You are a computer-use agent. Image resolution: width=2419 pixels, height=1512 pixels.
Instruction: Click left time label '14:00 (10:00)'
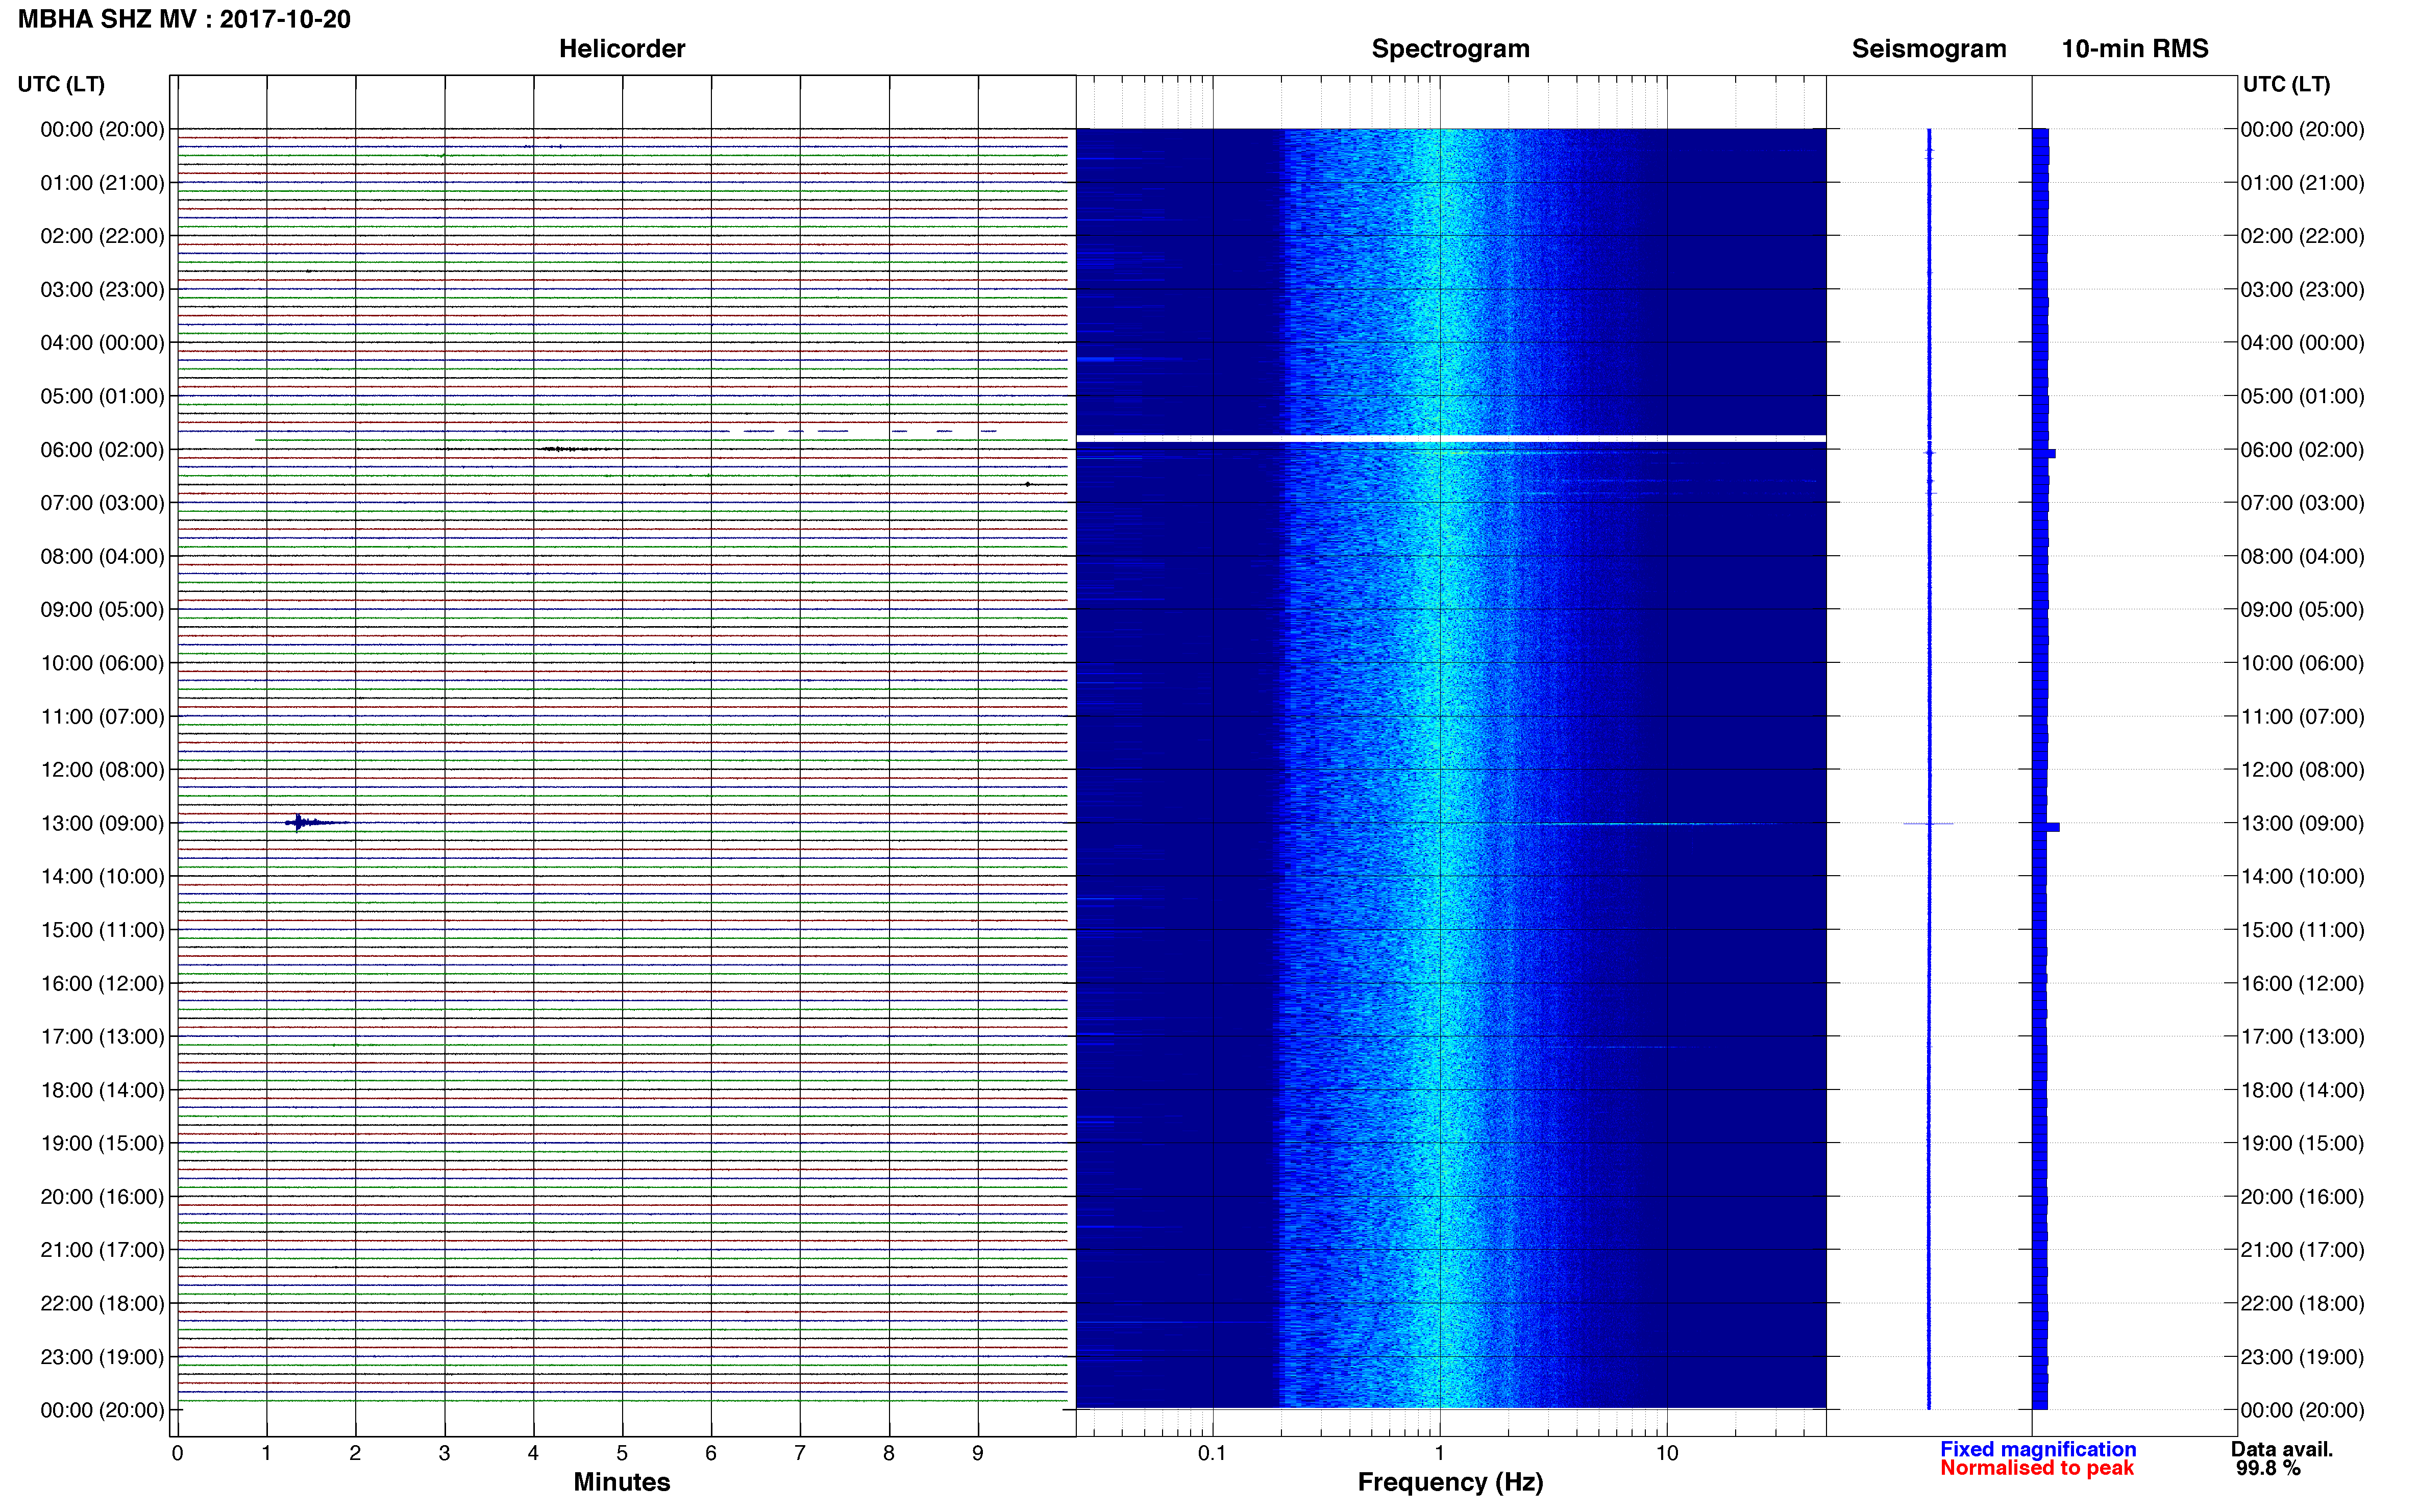[102, 876]
